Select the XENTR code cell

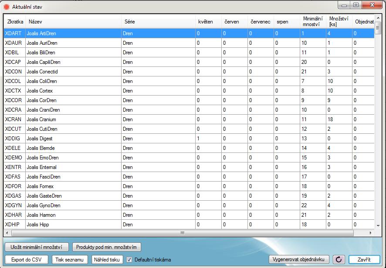click(x=14, y=167)
